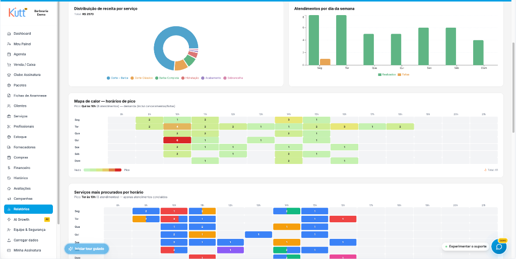This screenshot has width=516, height=259.
Task: Click the Pacotes icon in sidebar
Action: point(9,85)
